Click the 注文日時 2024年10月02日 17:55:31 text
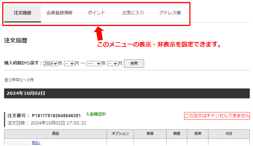Image resolution: width=253 pixels, height=146 pixels. [x=47, y=123]
